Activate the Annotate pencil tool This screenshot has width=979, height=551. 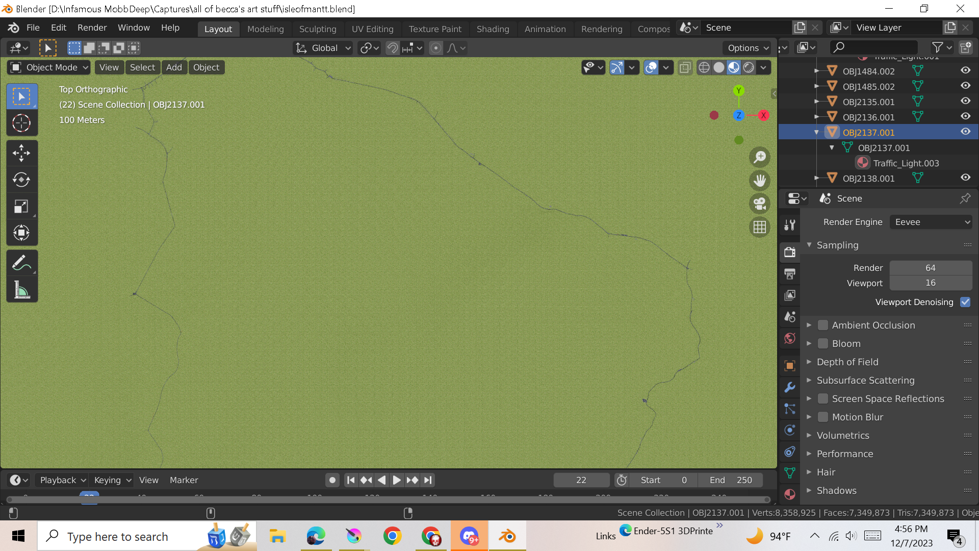point(21,264)
